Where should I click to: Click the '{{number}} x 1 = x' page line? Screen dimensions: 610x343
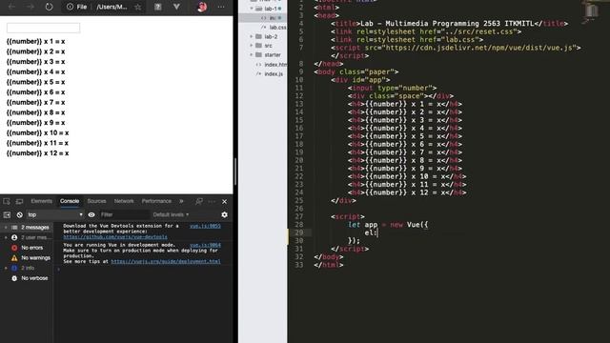(36, 41)
